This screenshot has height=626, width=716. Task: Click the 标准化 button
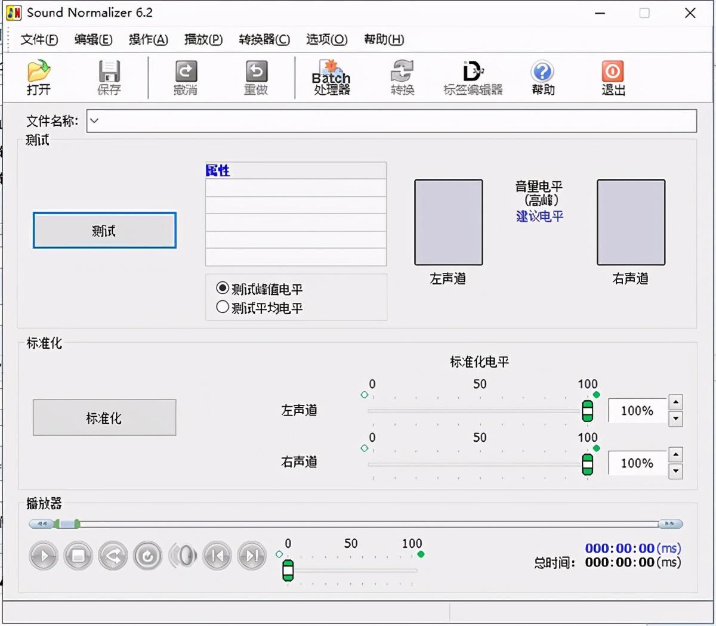pos(104,418)
